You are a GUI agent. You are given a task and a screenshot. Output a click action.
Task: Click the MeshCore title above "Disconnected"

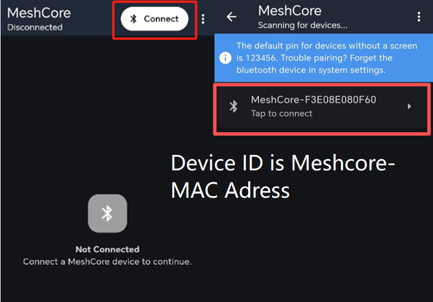[39, 13]
